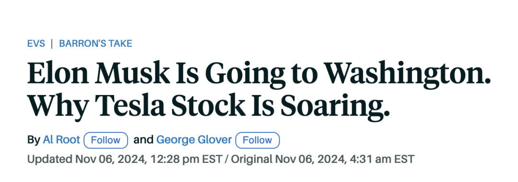
Task: Open the BARRON'S TAKE section link
Action: pyautogui.click(x=95, y=43)
